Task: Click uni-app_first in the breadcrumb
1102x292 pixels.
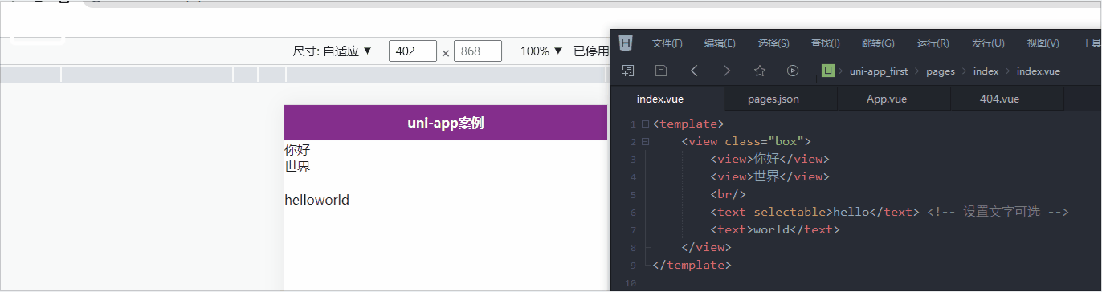Action: pyautogui.click(x=879, y=71)
